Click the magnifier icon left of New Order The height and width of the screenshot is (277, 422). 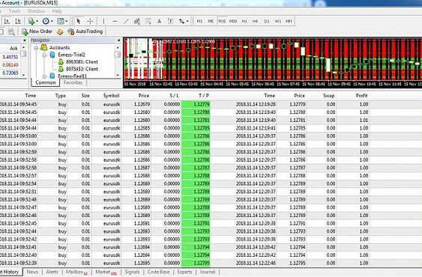(x=11, y=31)
